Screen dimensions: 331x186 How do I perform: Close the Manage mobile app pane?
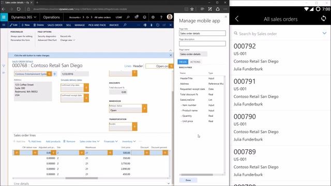pyautogui.click(x=225, y=17)
